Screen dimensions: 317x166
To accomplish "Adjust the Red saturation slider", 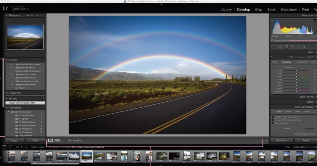I will click(296, 71).
